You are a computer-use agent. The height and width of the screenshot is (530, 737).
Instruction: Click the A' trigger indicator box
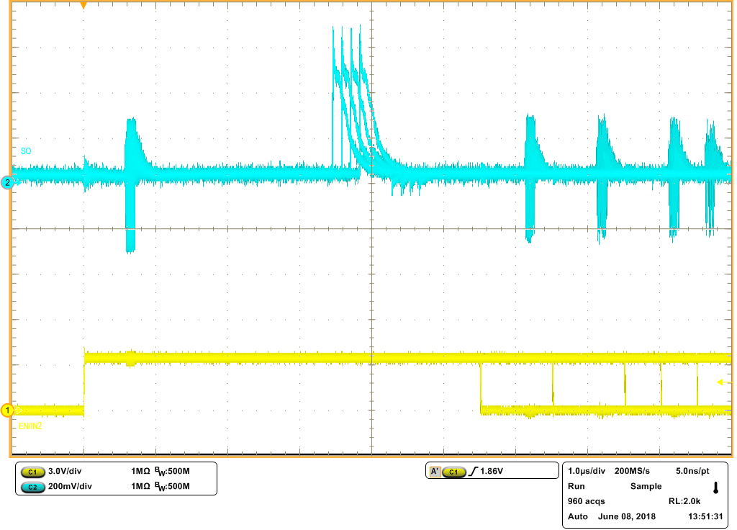[435, 471]
